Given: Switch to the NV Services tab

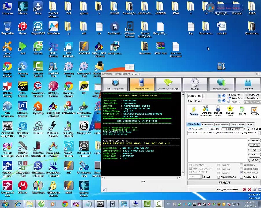Looking at the screenshot, I should click(222, 124).
